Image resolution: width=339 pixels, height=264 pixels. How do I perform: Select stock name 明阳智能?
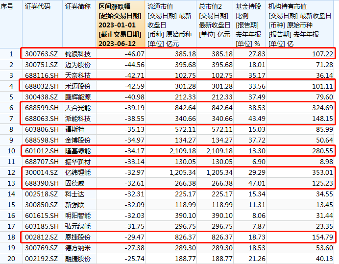click(78, 216)
